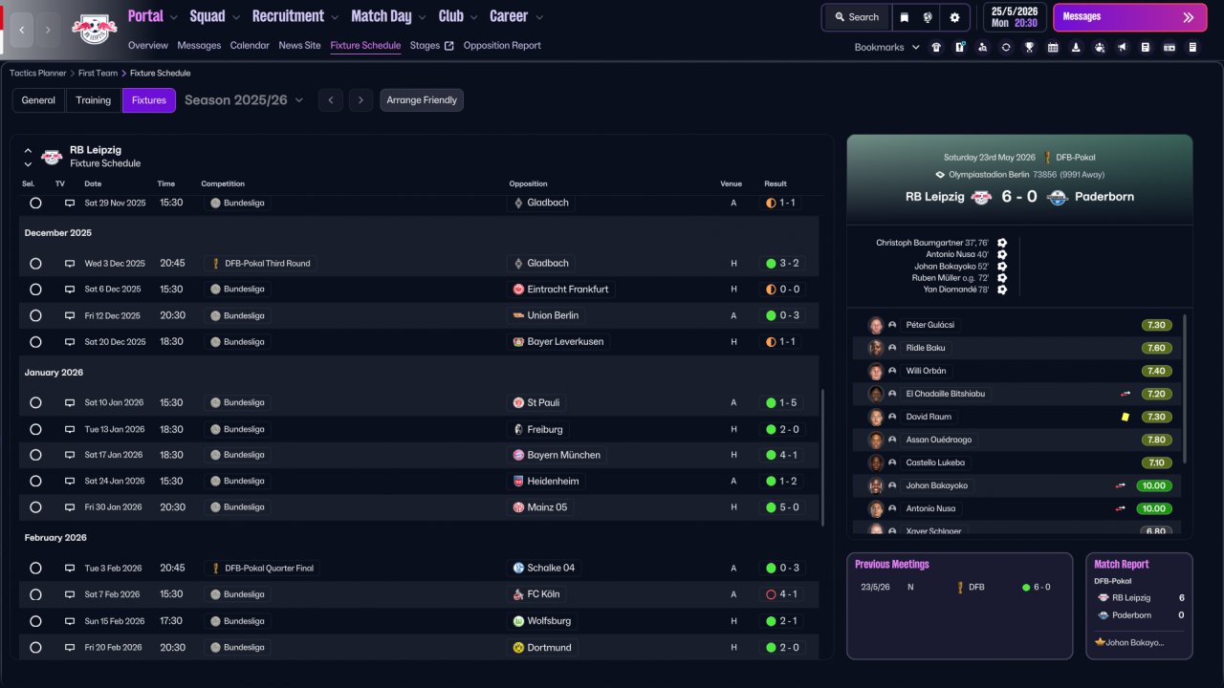Go to next season with right arrow button

(361, 100)
